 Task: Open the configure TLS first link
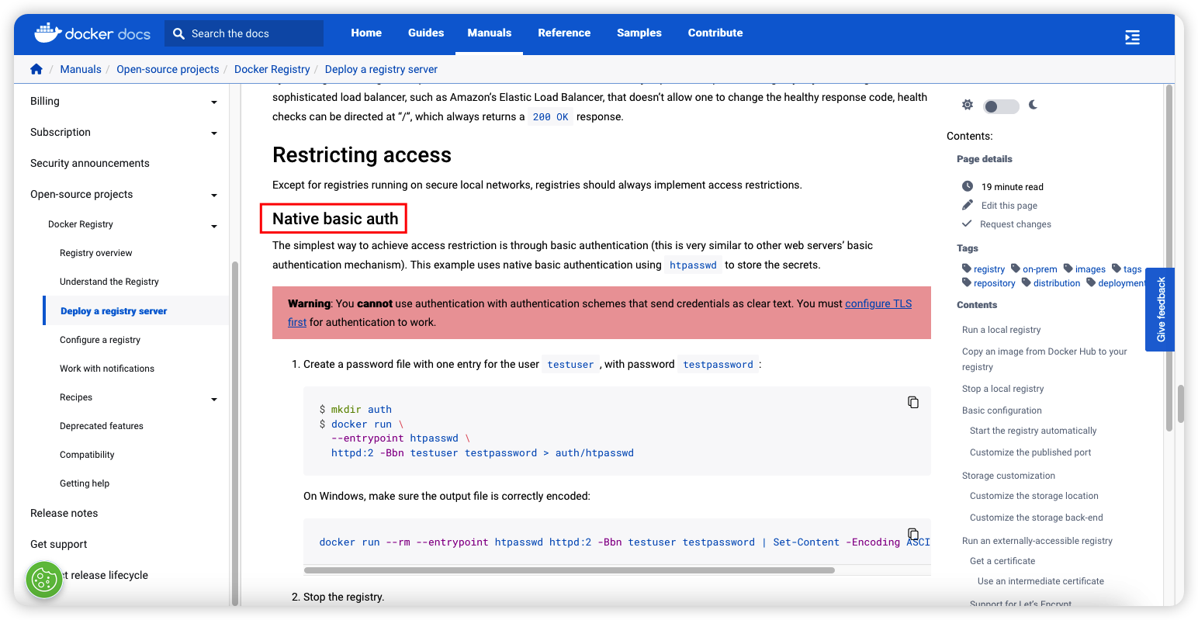878,303
